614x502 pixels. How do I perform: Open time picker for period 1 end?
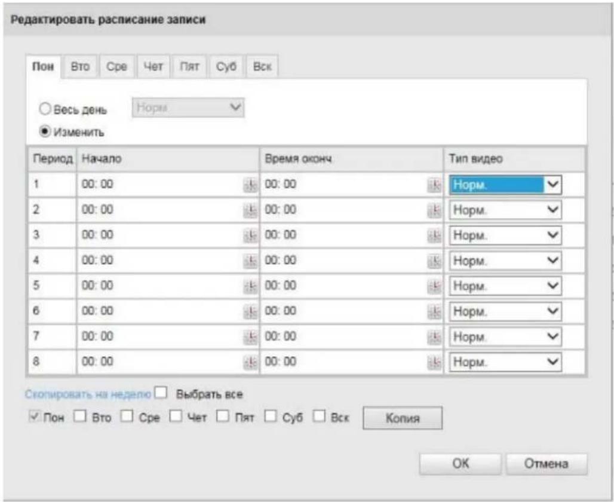(434, 185)
